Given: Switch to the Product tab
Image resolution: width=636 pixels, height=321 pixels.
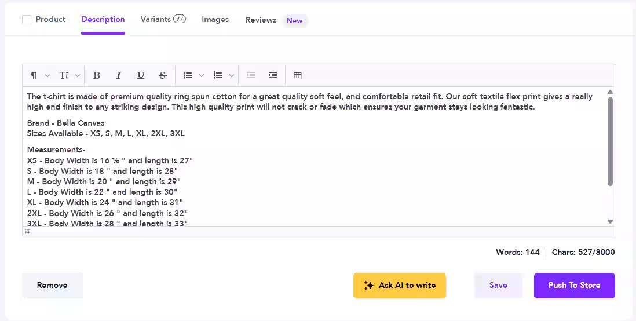Looking at the screenshot, I should click(51, 20).
